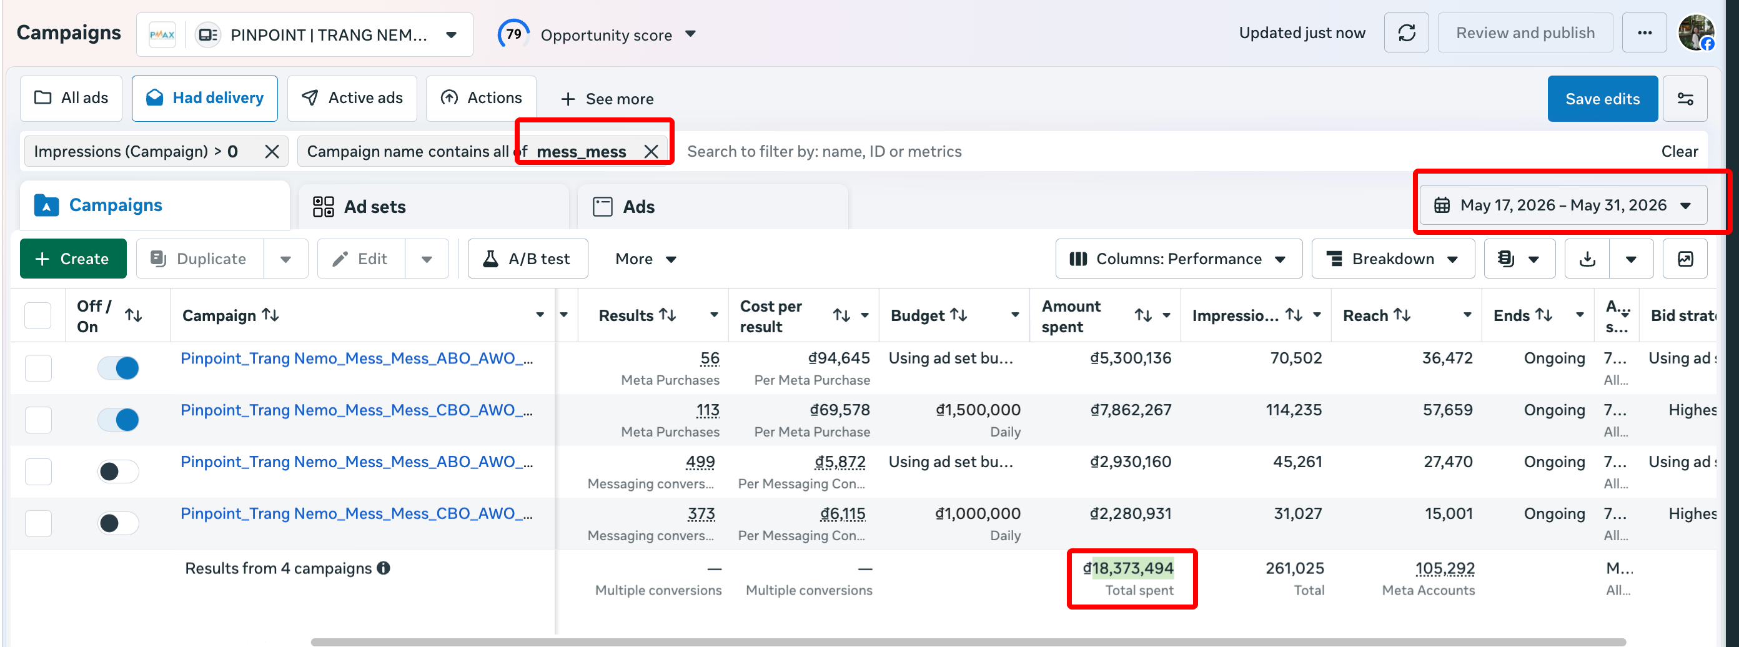Click the export download icon

tap(1587, 259)
